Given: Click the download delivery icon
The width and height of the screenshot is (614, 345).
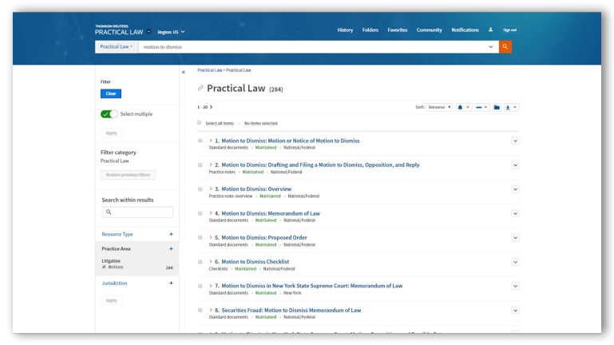Looking at the screenshot, I should pos(511,107).
